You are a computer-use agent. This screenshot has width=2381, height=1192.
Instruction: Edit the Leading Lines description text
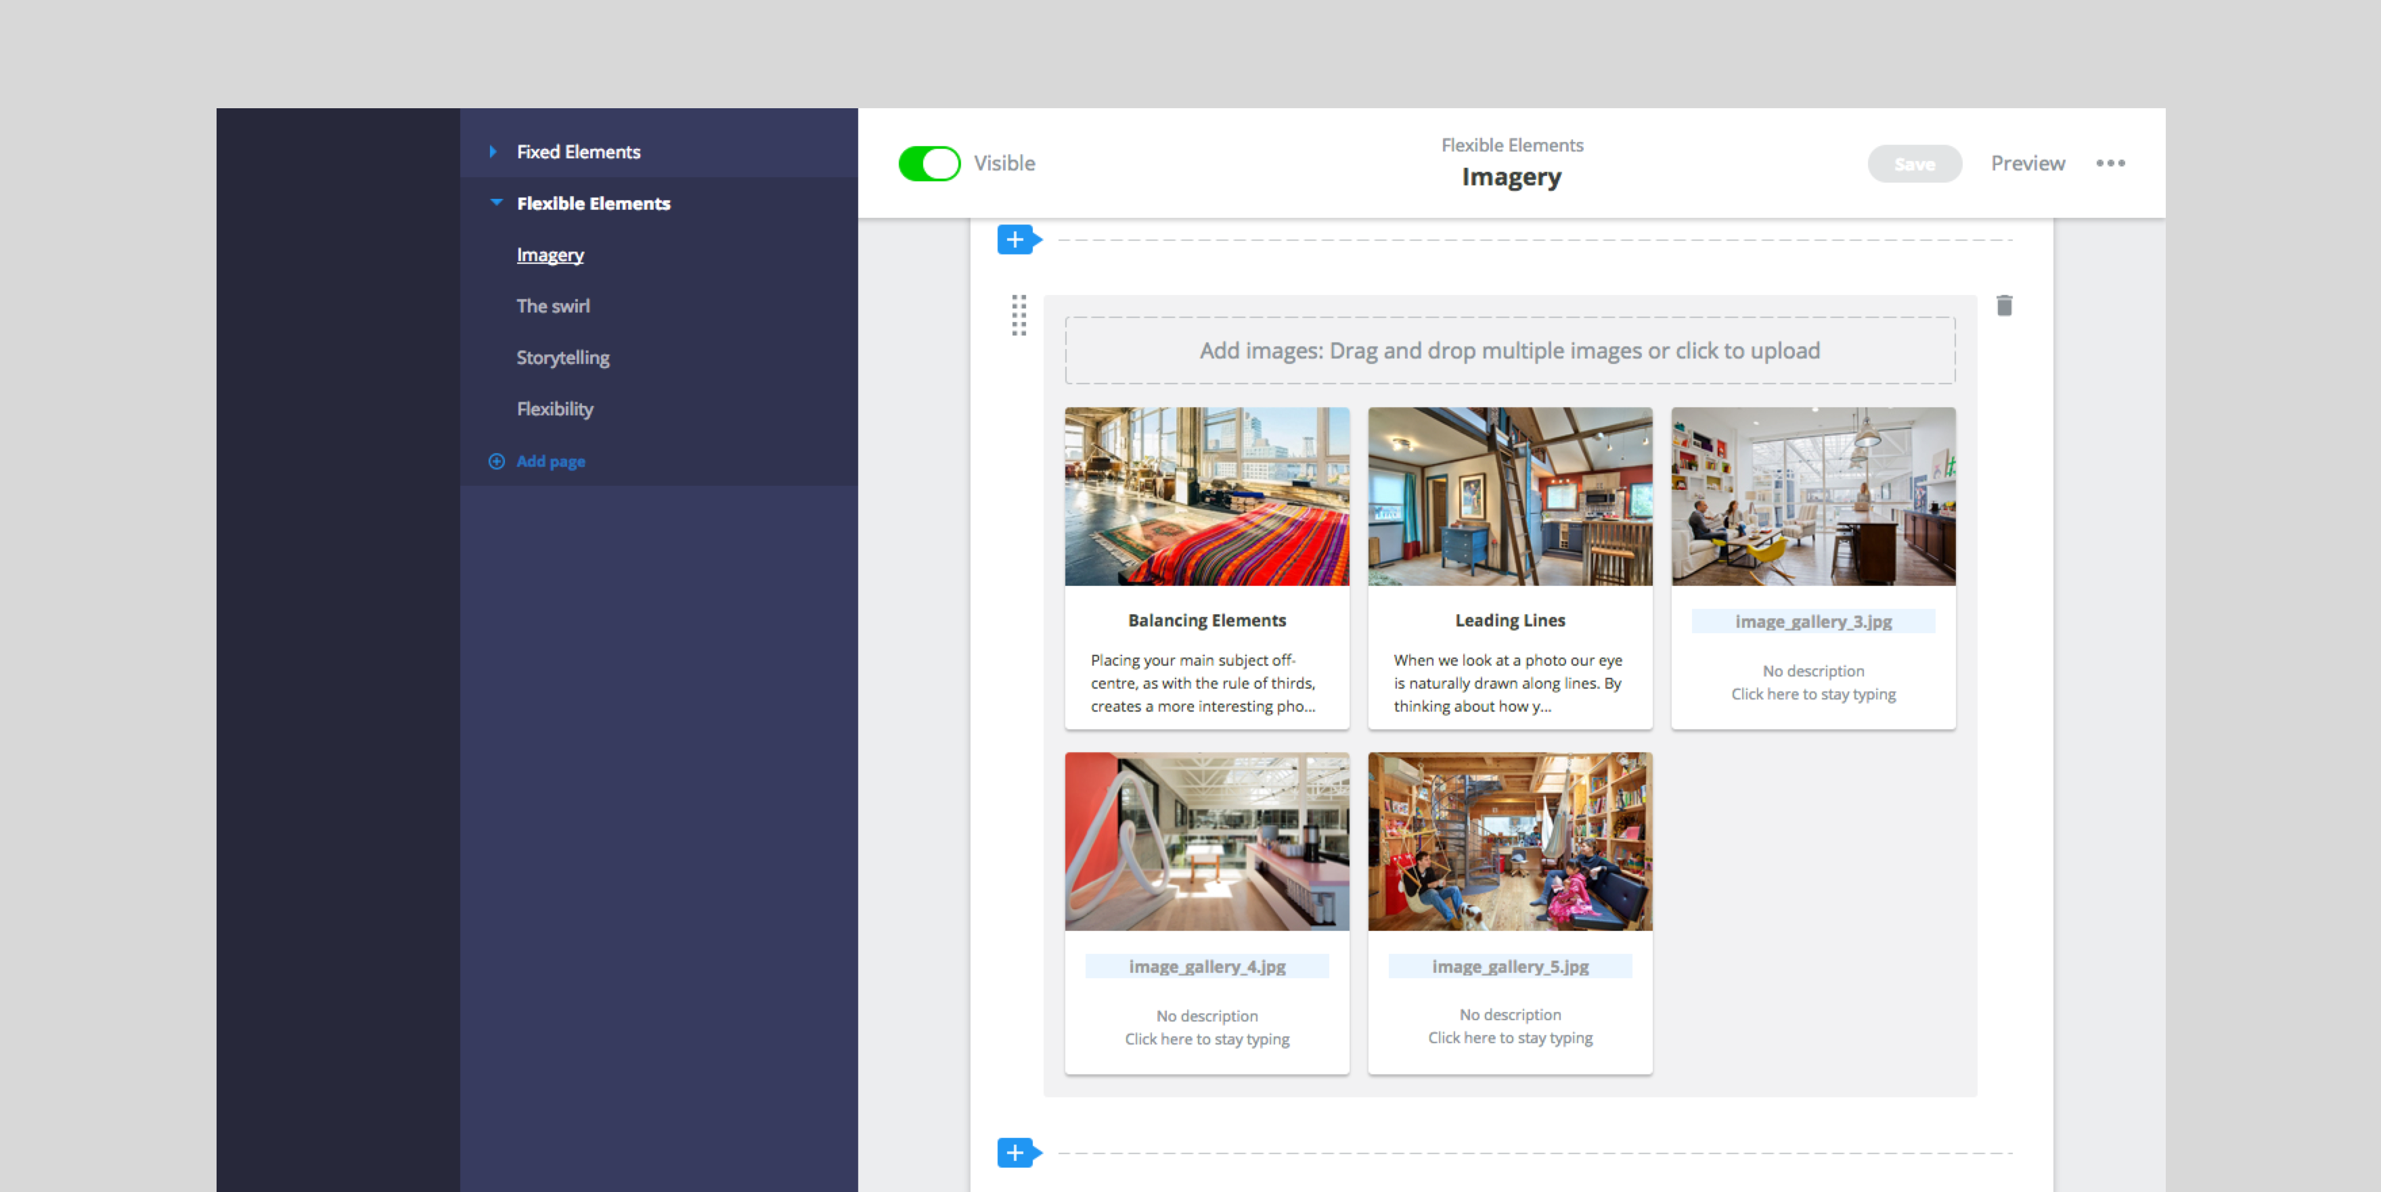[x=1507, y=683]
